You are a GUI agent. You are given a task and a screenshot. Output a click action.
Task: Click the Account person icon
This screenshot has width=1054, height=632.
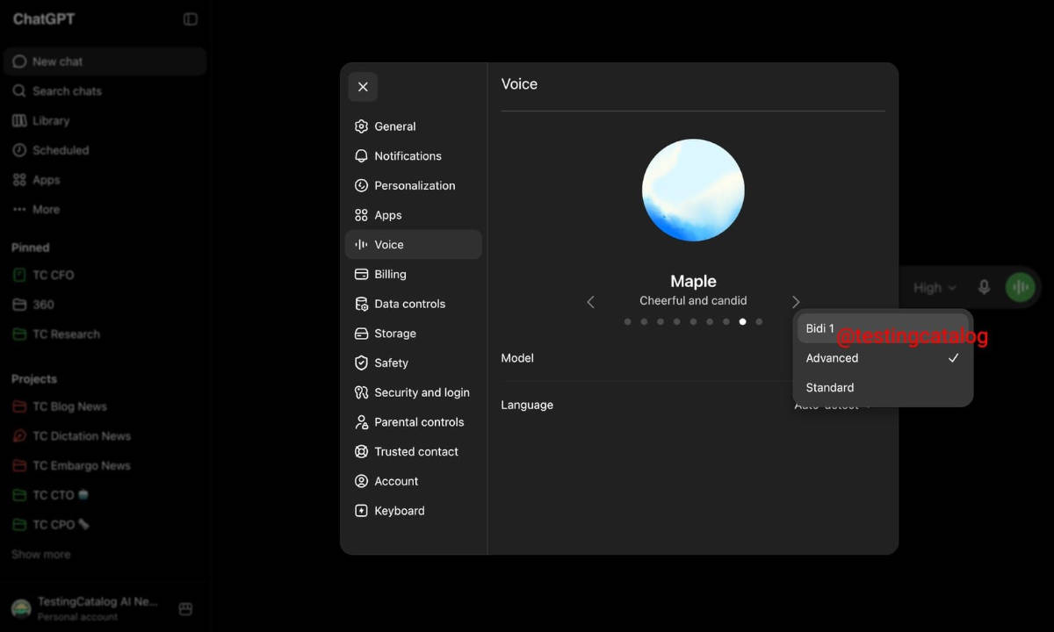pyautogui.click(x=361, y=481)
